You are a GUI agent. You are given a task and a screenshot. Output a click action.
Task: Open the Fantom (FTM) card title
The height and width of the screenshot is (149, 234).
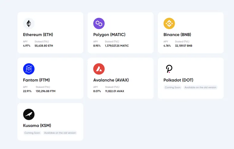(36, 80)
